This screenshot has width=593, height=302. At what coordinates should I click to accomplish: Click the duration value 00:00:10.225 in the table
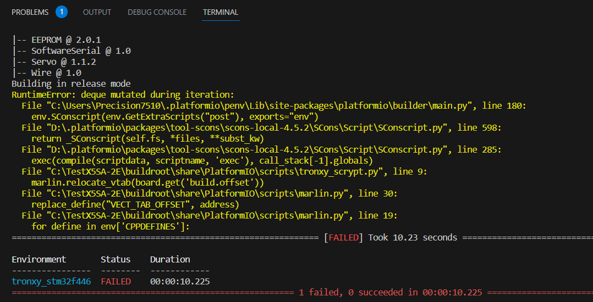click(x=180, y=282)
